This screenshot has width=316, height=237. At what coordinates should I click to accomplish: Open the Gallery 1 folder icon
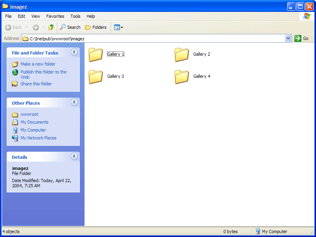tap(96, 55)
